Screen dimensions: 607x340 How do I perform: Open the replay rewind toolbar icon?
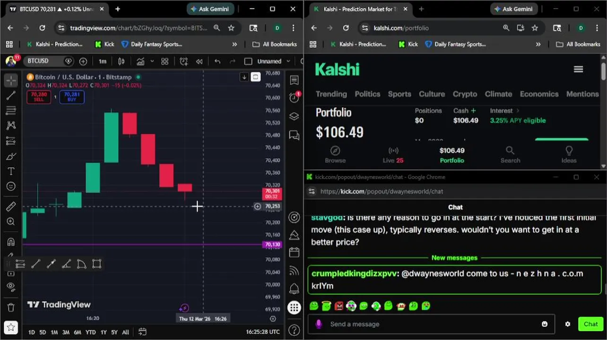pos(199,61)
